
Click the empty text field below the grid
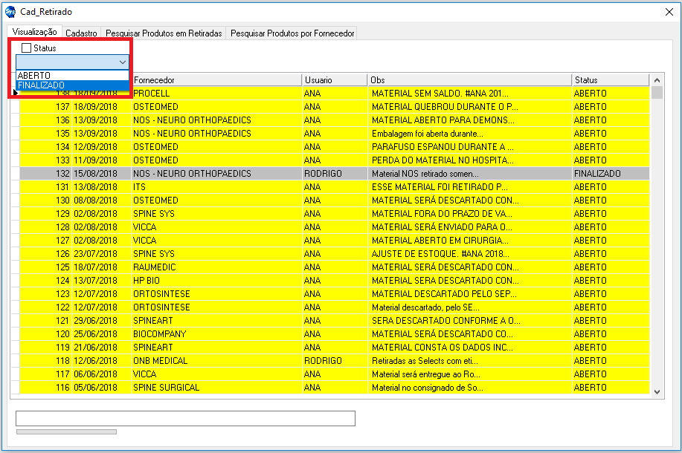[x=185, y=419]
